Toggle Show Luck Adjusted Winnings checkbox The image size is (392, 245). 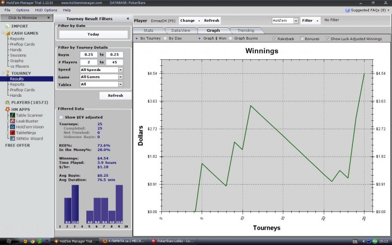pos(328,39)
